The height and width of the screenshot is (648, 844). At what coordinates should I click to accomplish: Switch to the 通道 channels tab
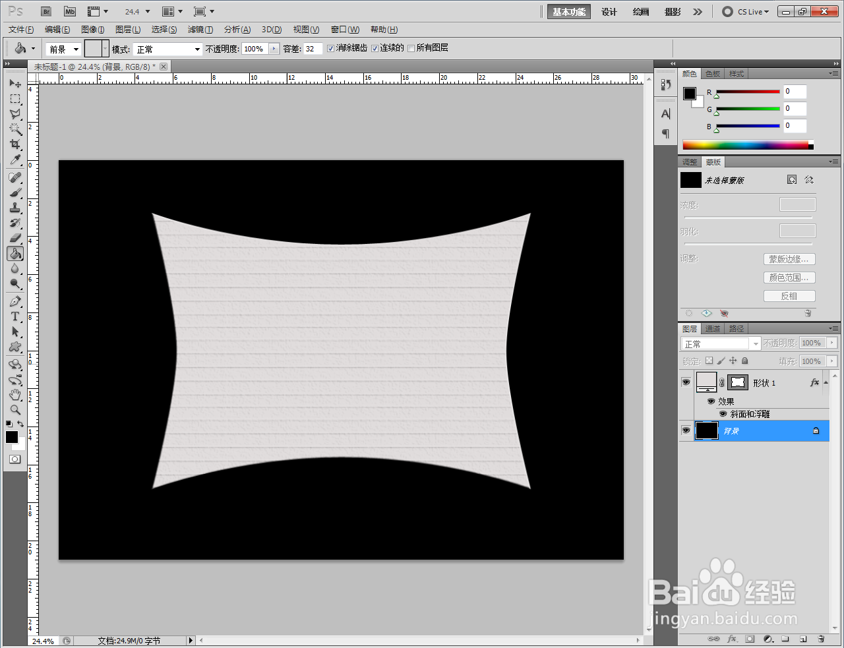pos(713,329)
